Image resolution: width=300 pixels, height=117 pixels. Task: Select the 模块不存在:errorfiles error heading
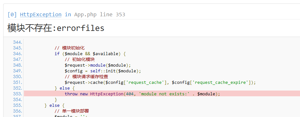(x=56, y=28)
